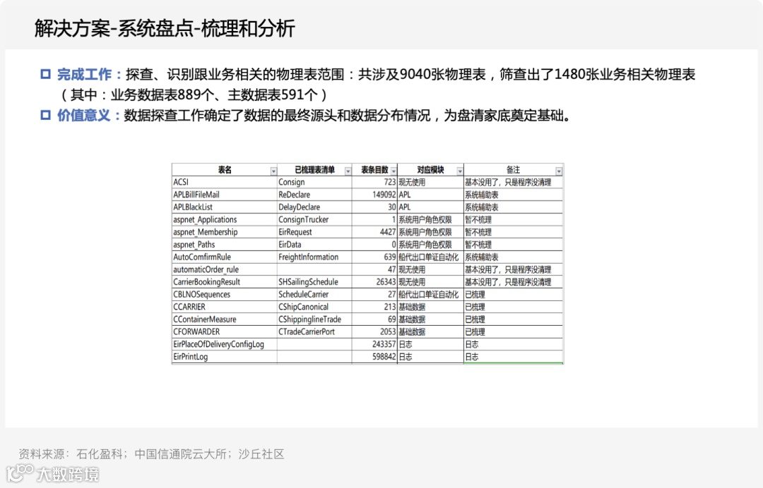Select the ACSI table name cell
This screenshot has height=488, width=763.
pyautogui.click(x=225, y=182)
